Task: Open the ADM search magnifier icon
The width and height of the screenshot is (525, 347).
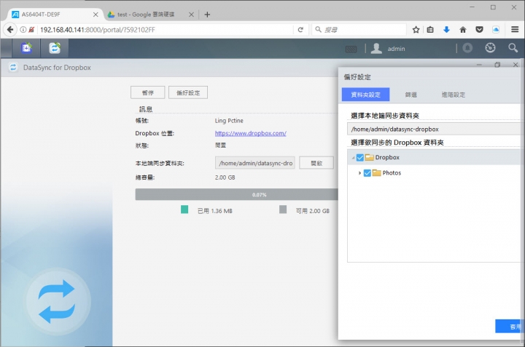Action: tap(513, 48)
